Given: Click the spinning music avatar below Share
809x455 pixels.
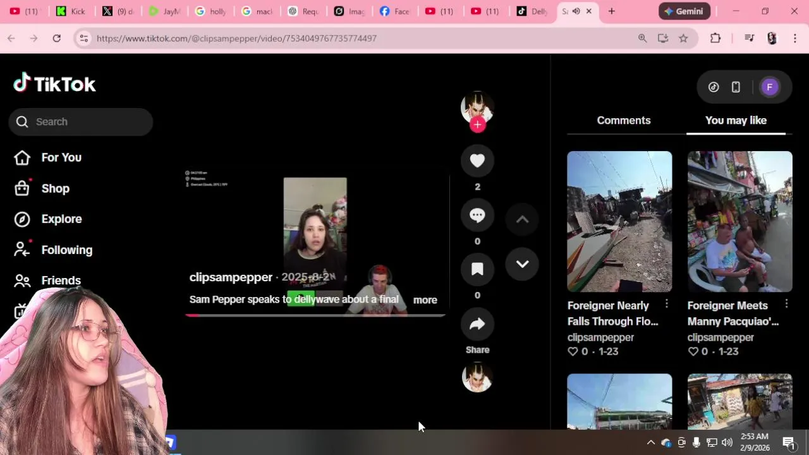Looking at the screenshot, I should tap(477, 378).
